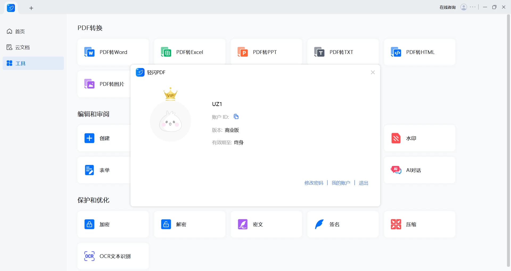
Task: Open the 水印 watermark tool
Action: click(419, 138)
